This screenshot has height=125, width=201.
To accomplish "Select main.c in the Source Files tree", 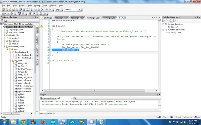I will pos(15,44).
